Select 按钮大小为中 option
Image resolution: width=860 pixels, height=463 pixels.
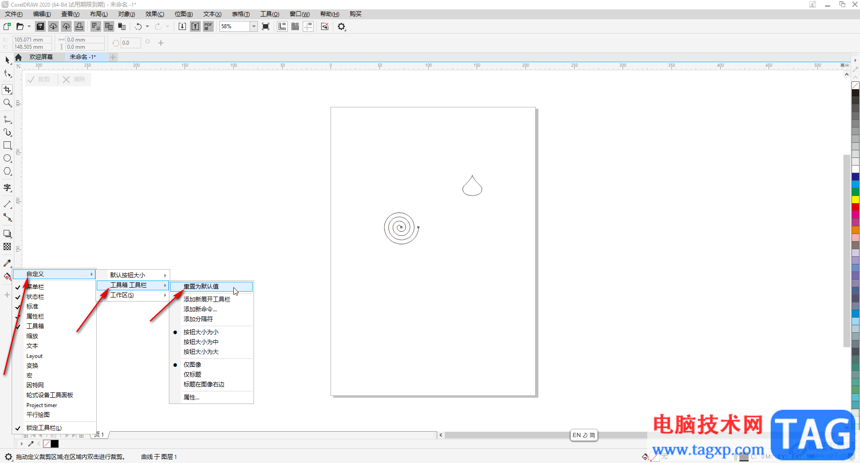211,342
